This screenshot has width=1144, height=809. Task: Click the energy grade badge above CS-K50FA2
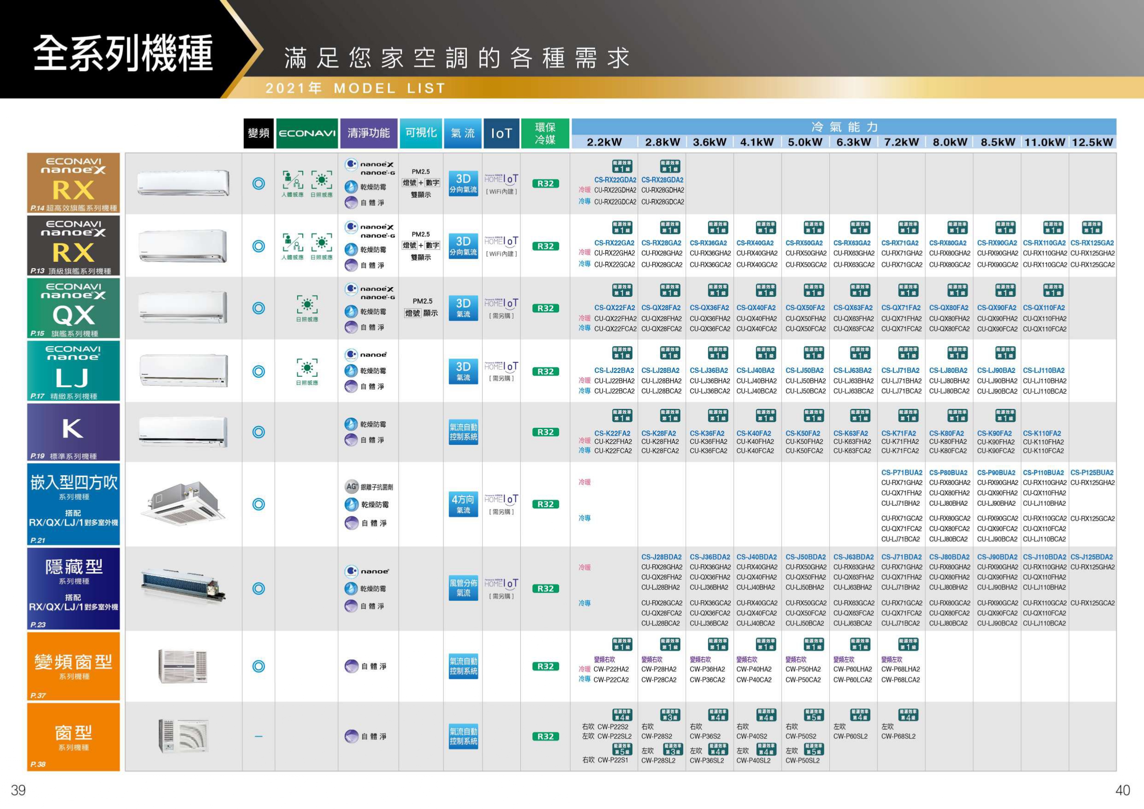[x=813, y=415]
